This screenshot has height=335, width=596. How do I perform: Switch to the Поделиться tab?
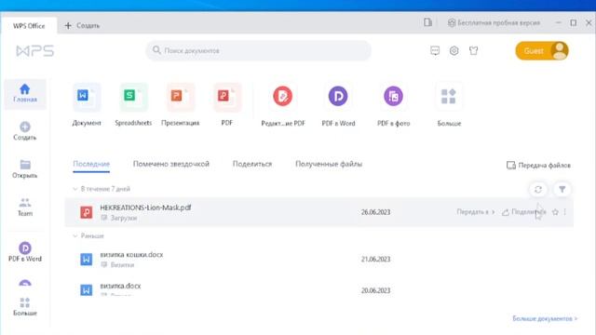(x=252, y=164)
